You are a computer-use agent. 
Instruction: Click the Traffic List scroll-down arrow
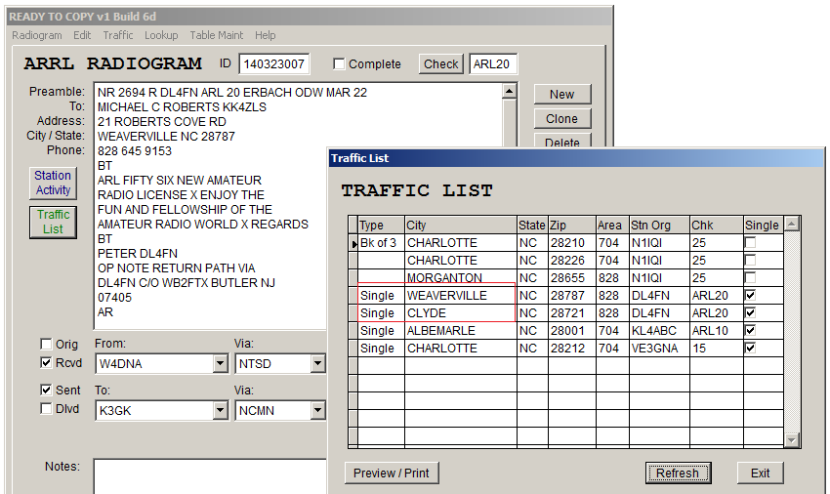point(791,440)
